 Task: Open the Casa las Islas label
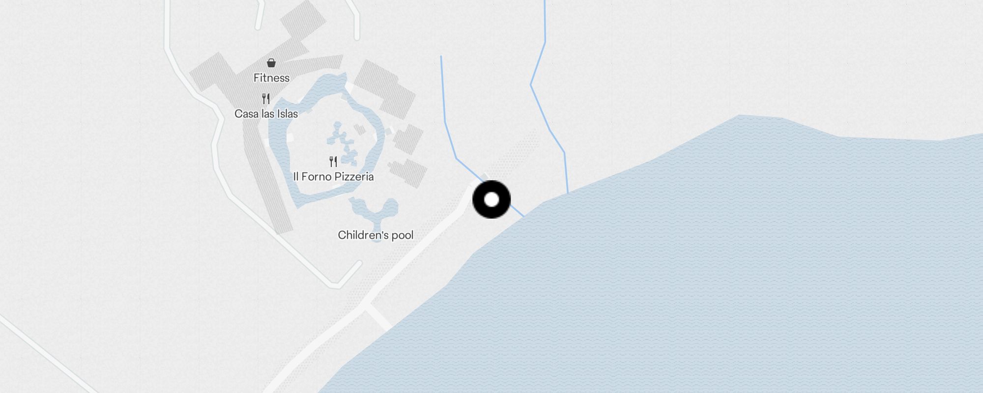click(266, 114)
